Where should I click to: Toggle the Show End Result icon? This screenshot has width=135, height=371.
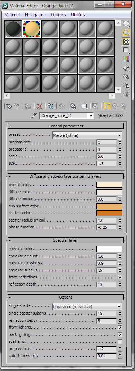107,106
